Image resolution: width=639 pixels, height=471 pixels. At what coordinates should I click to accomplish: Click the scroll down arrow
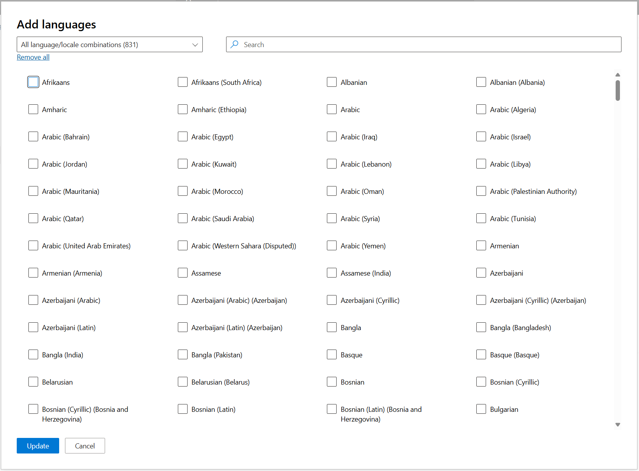pos(618,425)
